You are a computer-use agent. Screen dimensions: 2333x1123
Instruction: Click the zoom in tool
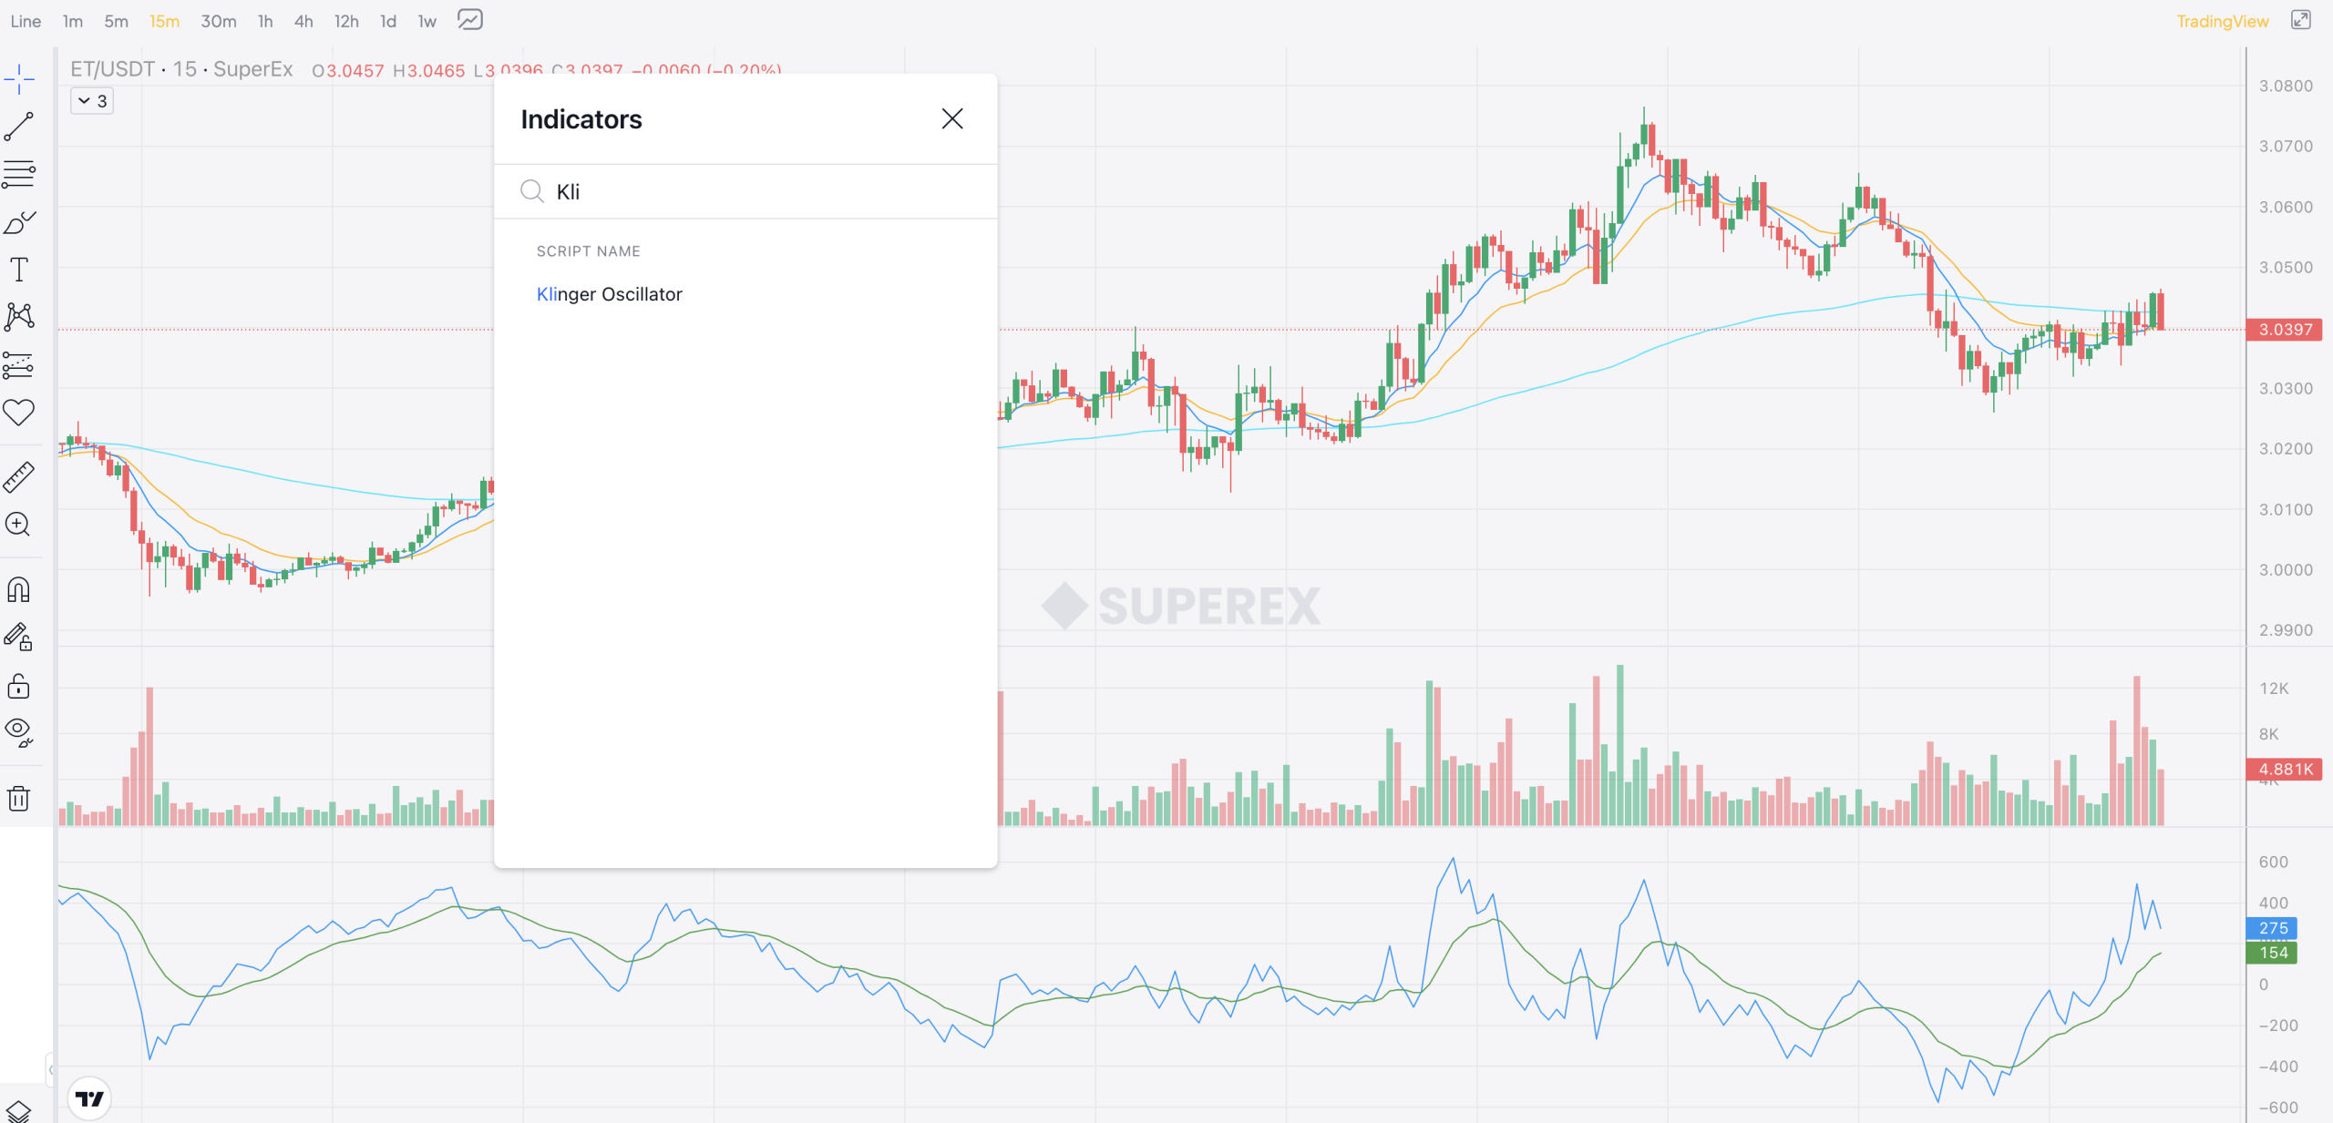coord(19,524)
